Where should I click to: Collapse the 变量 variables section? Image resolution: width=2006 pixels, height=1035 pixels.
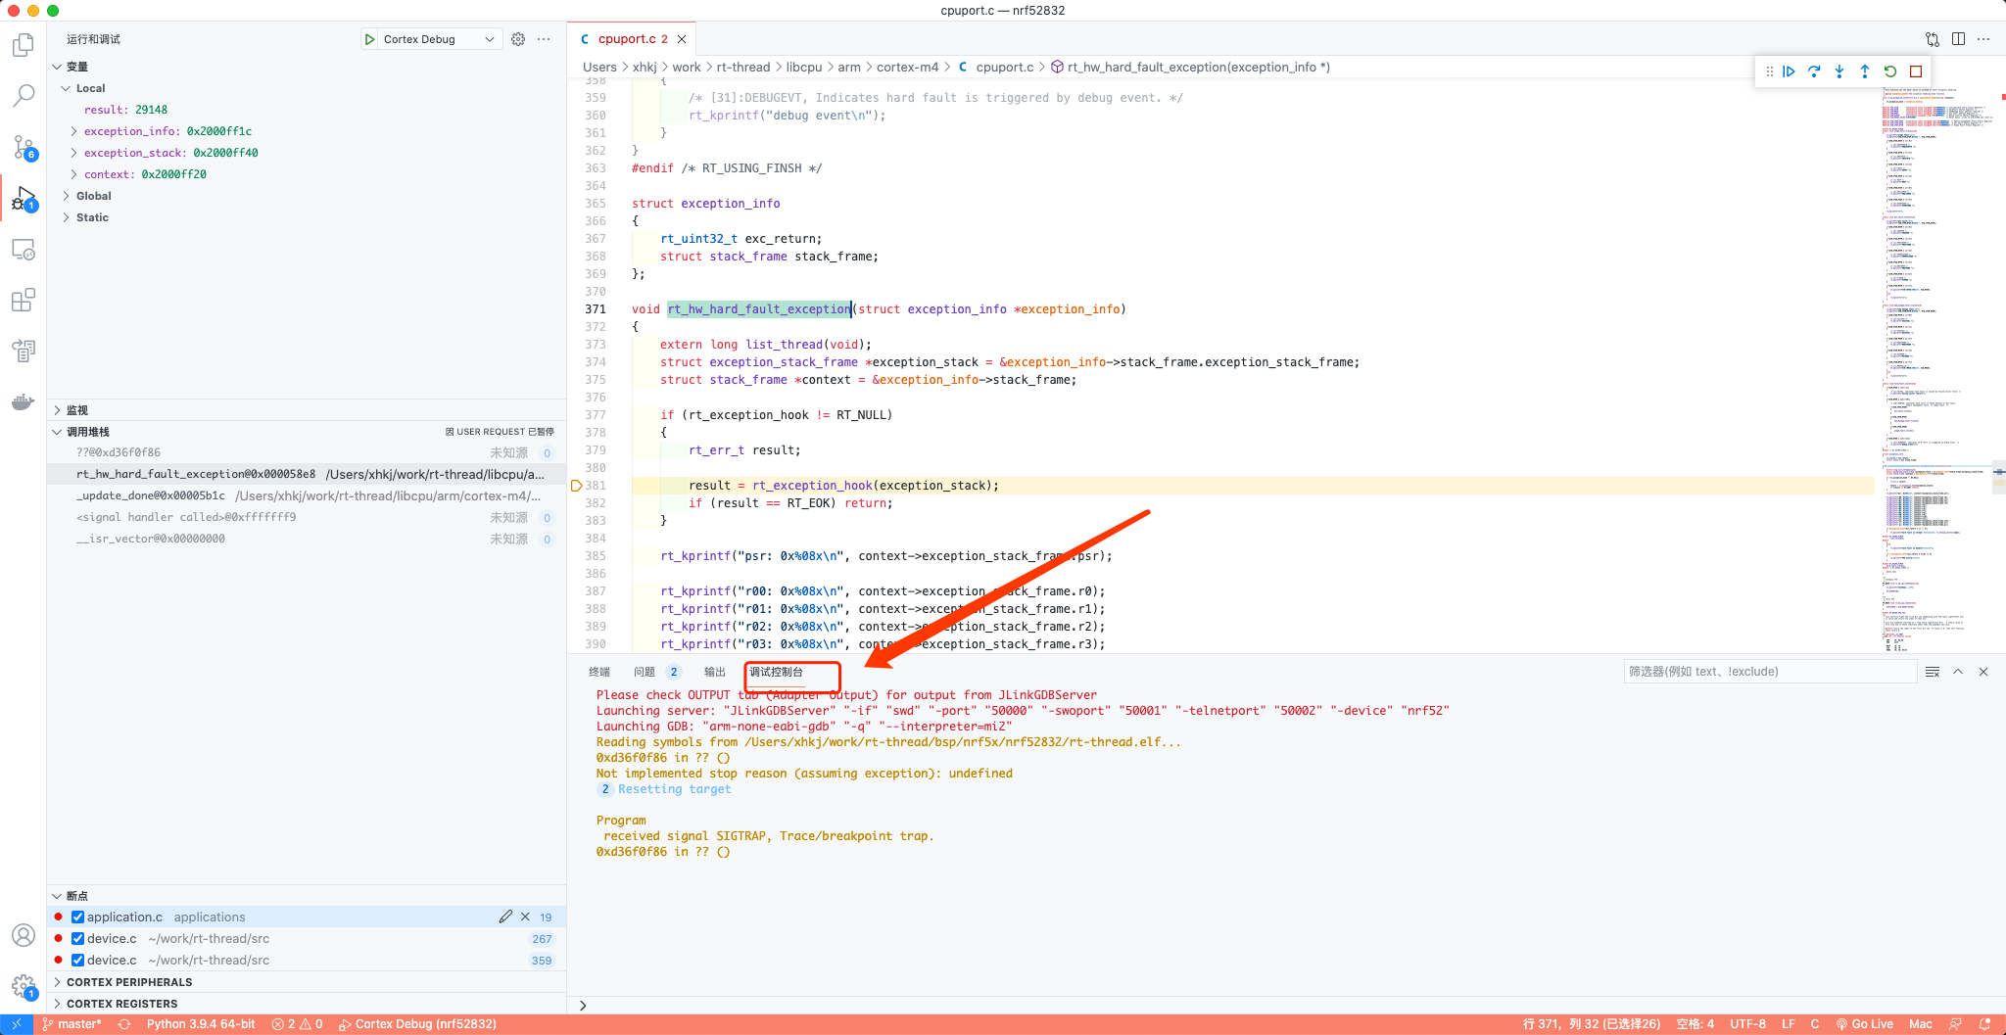57,67
